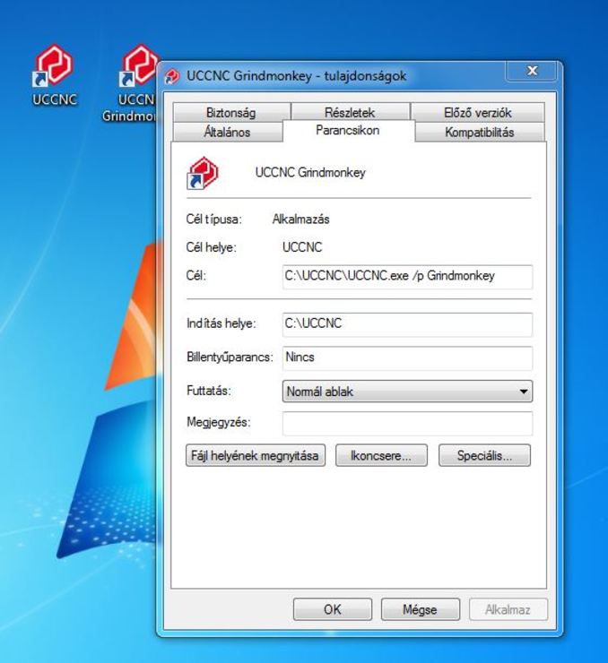Open the Ikoncsere... dialog
608x663 pixels.
pyautogui.click(x=381, y=455)
